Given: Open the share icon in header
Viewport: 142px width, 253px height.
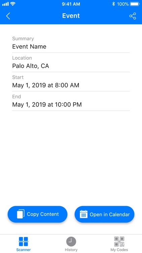Looking at the screenshot, I should click(133, 16).
